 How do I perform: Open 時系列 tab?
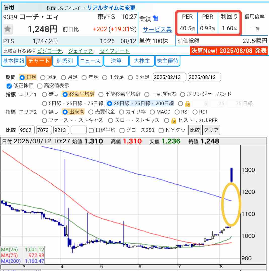(65, 61)
